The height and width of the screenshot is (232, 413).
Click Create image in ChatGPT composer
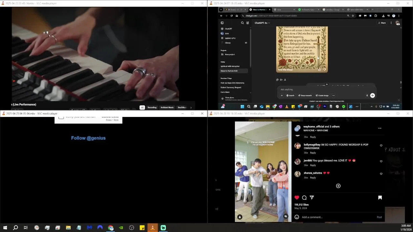coord(322,95)
